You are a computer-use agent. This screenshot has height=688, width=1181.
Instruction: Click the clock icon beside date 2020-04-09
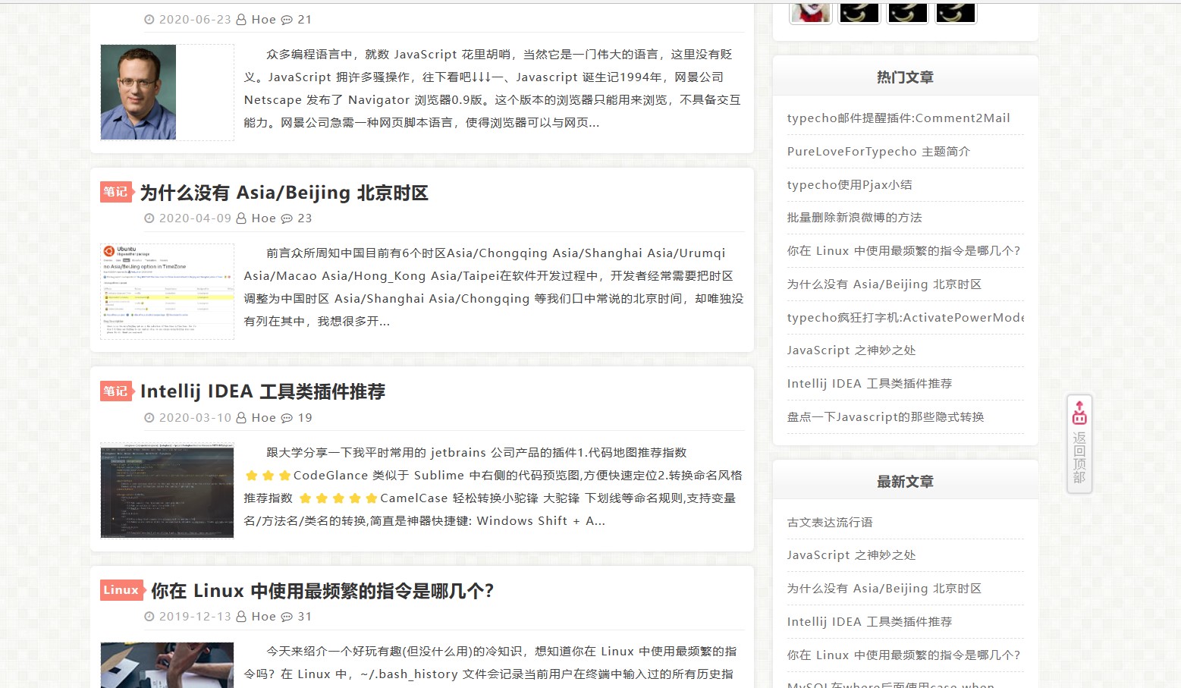[x=148, y=218]
